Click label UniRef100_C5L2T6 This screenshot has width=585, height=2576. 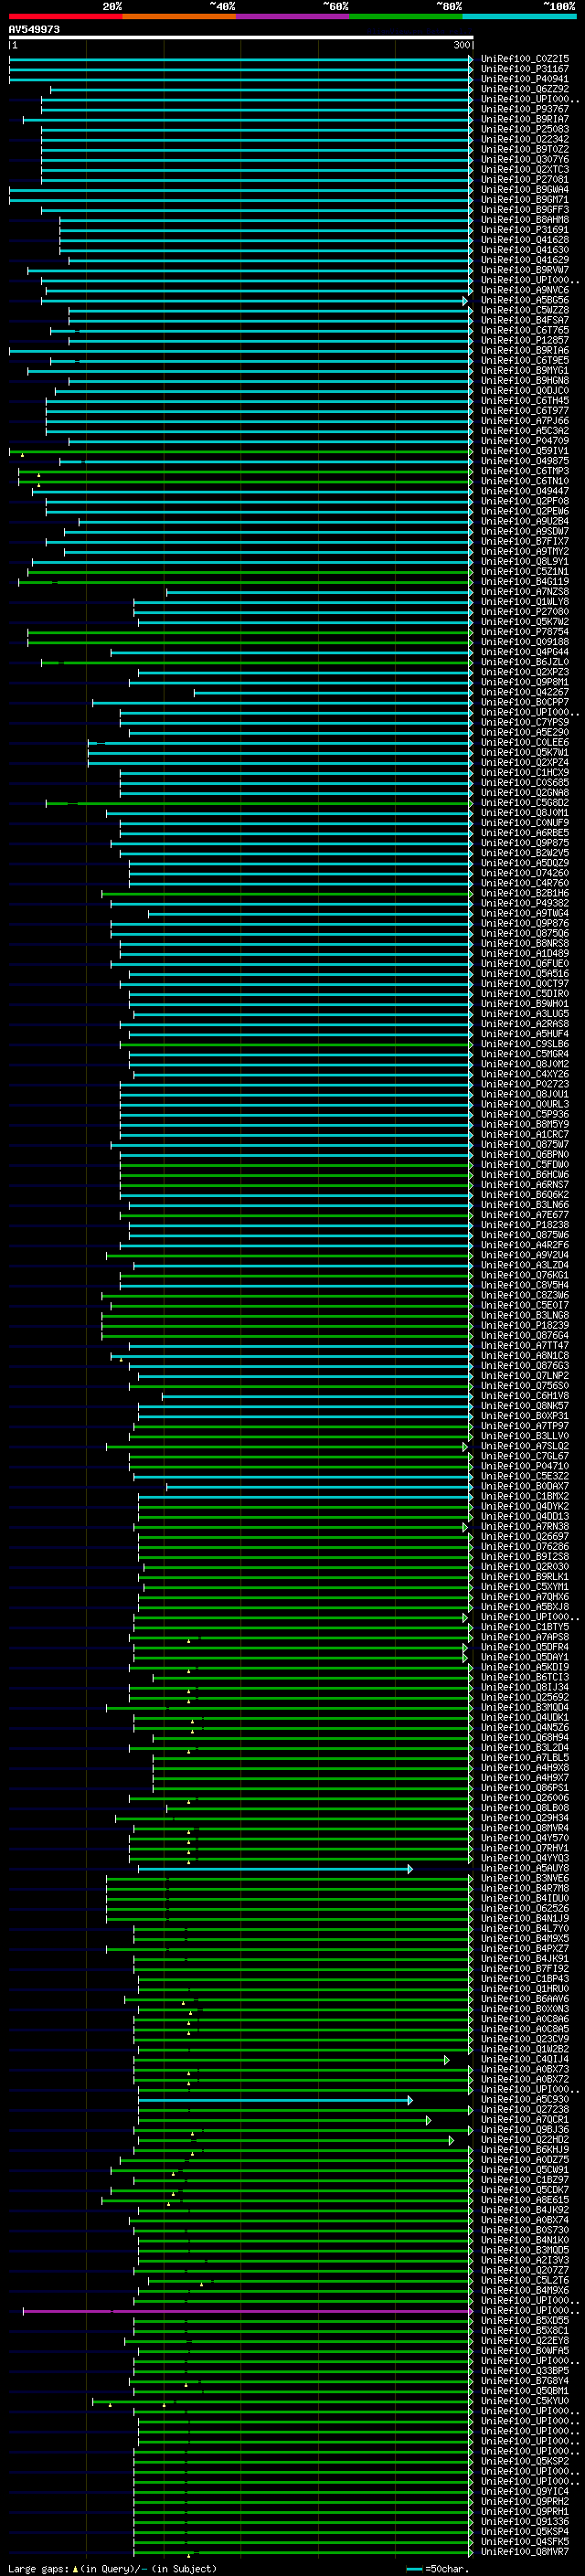525,2280
